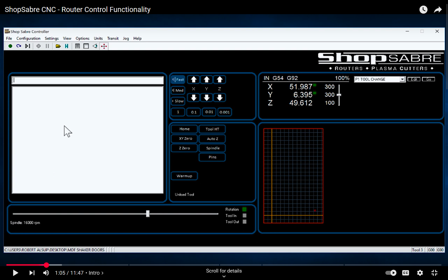This screenshot has height=280, width=448.
Task: Click the pause bars toolbar icon
Action: pos(47,46)
